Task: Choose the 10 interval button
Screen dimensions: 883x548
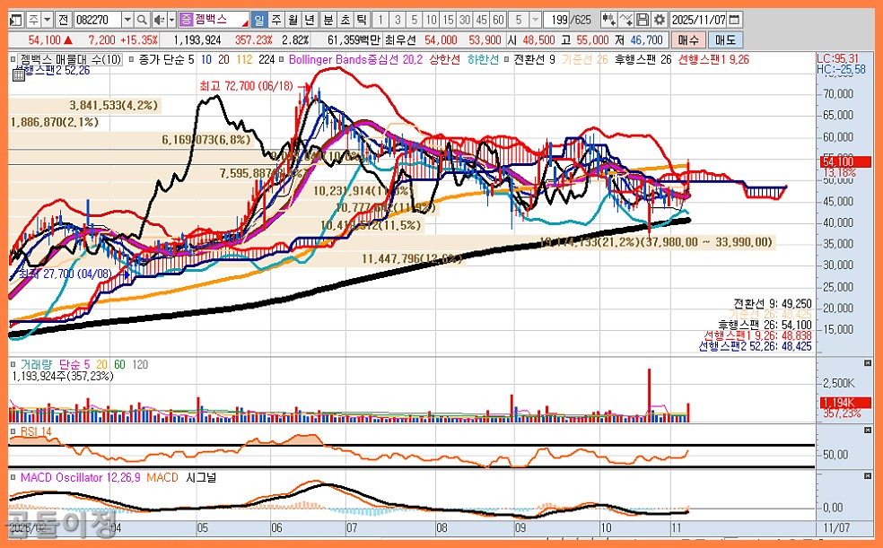Action: [x=432, y=21]
